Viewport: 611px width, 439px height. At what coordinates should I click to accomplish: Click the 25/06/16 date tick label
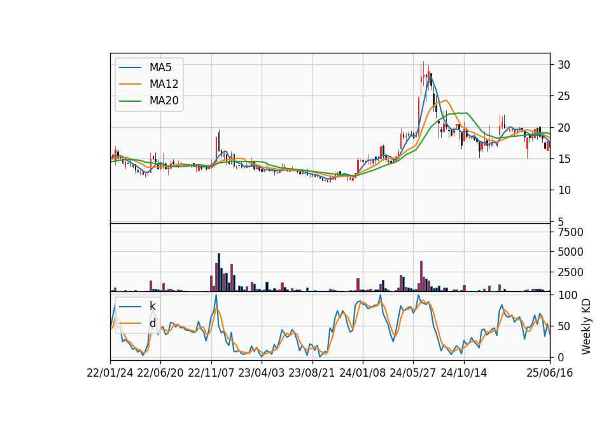point(550,373)
